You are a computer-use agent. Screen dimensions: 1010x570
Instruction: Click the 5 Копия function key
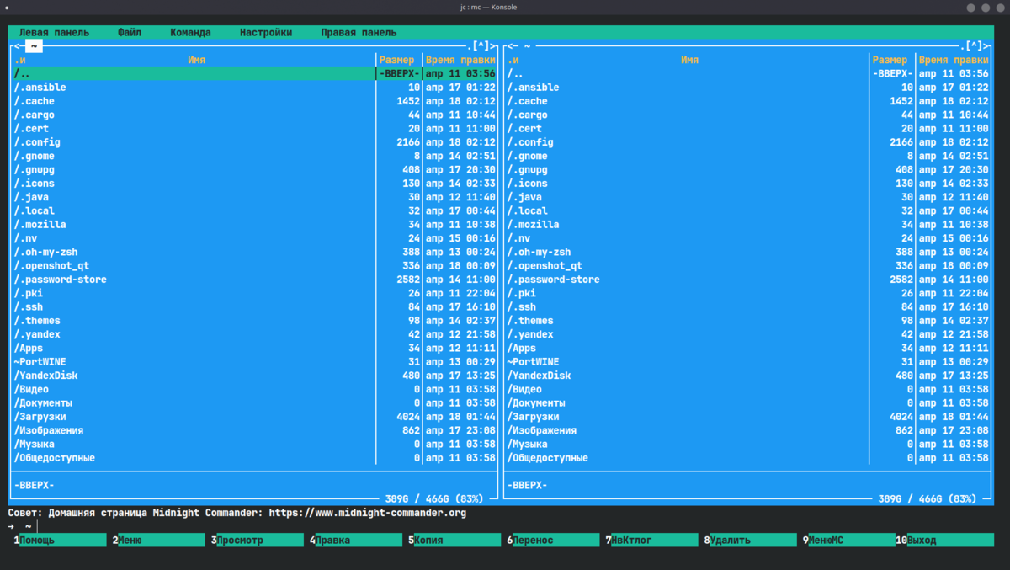click(x=454, y=540)
